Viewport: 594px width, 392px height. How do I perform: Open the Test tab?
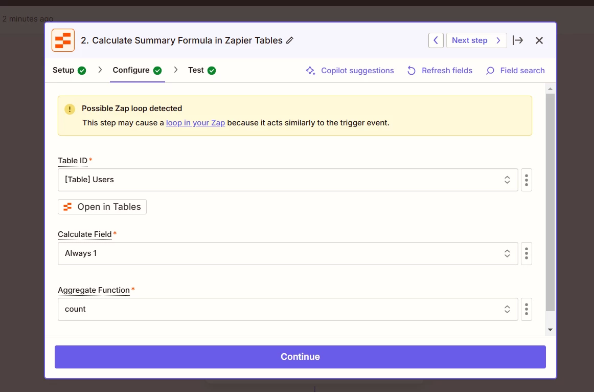click(x=202, y=70)
